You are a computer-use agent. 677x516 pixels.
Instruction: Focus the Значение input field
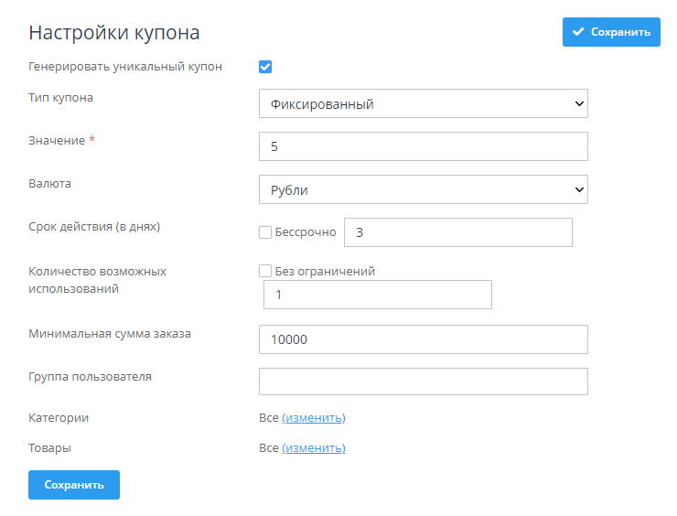(x=423, y=146)
